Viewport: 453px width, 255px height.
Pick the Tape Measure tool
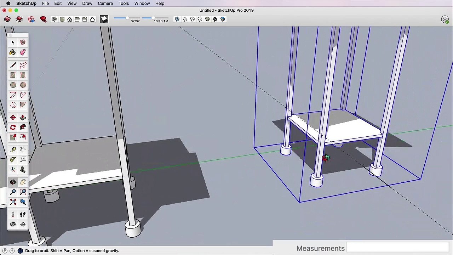pos(13,150)
